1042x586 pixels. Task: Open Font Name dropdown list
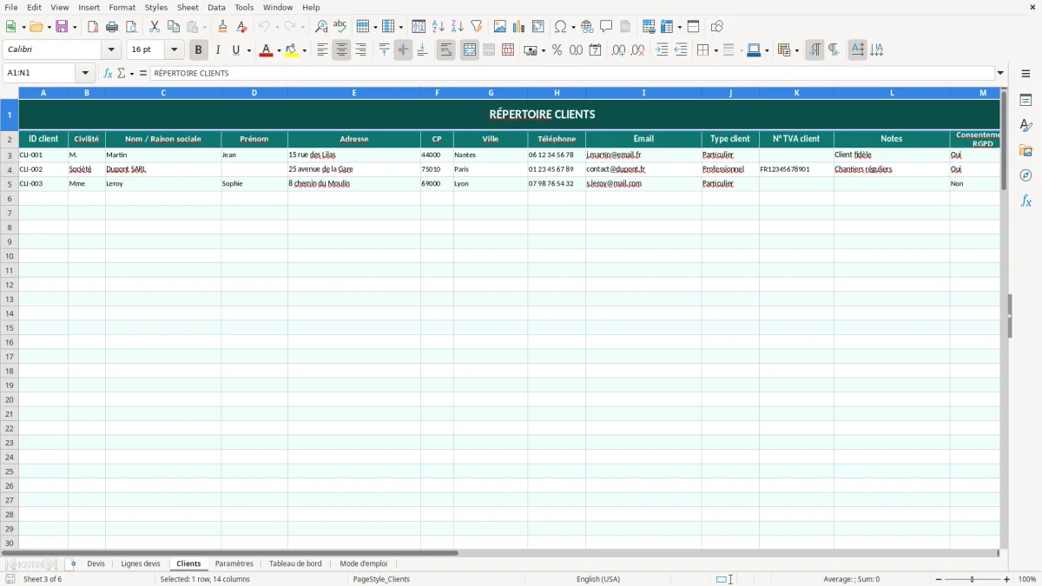point(110,50)
